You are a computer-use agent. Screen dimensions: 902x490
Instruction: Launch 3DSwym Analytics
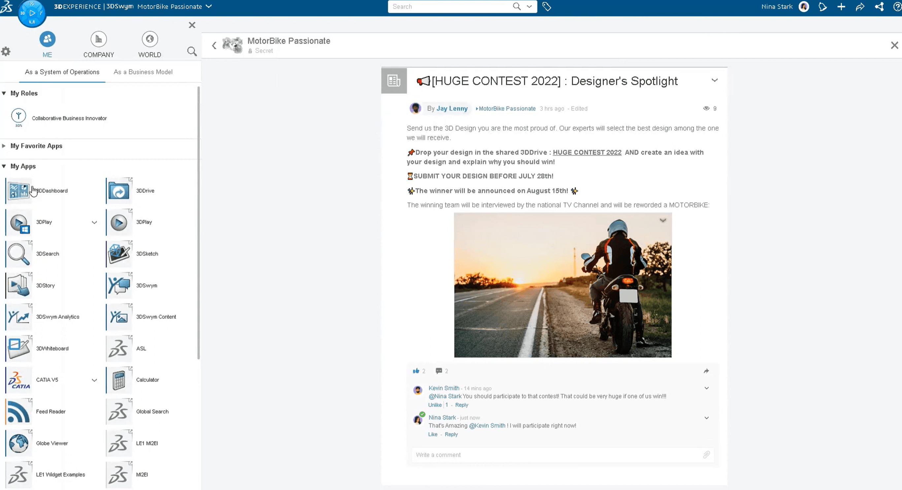coord(18,317)
